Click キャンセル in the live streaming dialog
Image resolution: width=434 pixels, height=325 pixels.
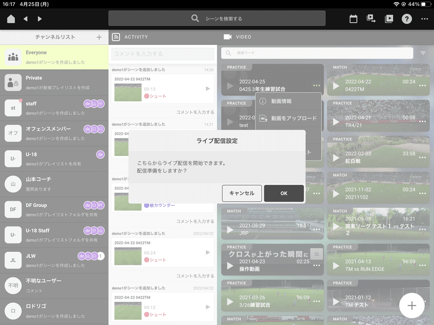242,193
